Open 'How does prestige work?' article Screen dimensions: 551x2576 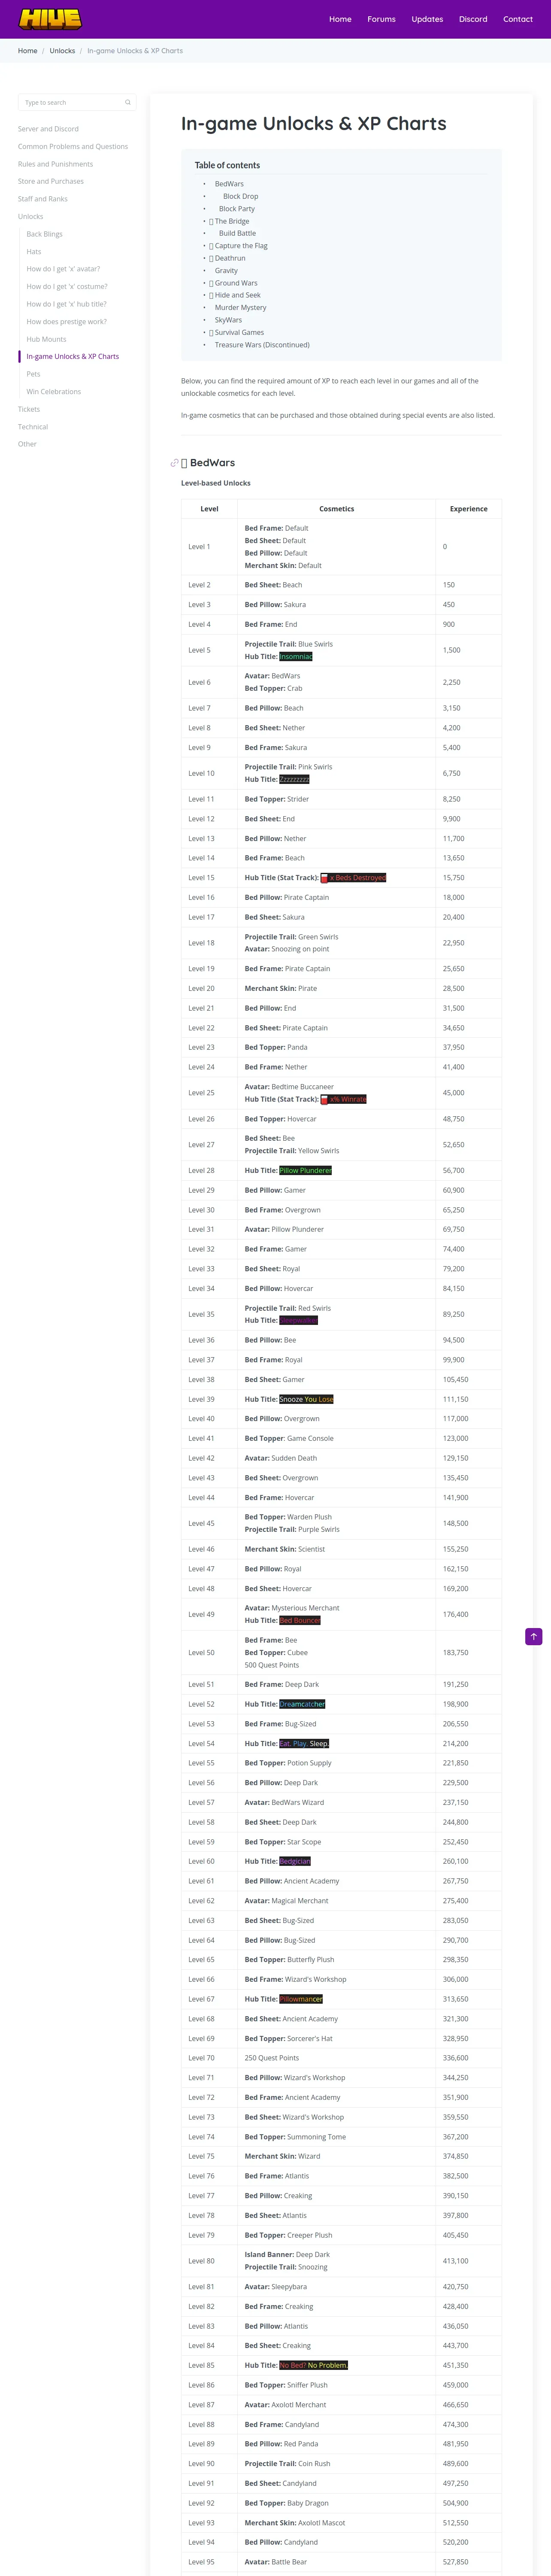point(67,322)
